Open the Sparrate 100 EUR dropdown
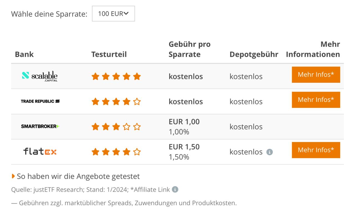This screenshot has height=219, width=355. [x=113, y=14]
